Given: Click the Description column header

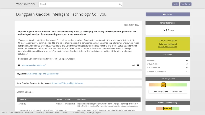Looking at the screenshot, I should click(x=81, y=99).
